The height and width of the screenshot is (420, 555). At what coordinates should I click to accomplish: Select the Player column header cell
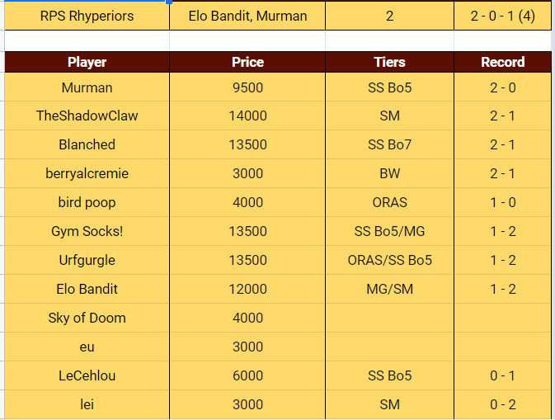87,62
